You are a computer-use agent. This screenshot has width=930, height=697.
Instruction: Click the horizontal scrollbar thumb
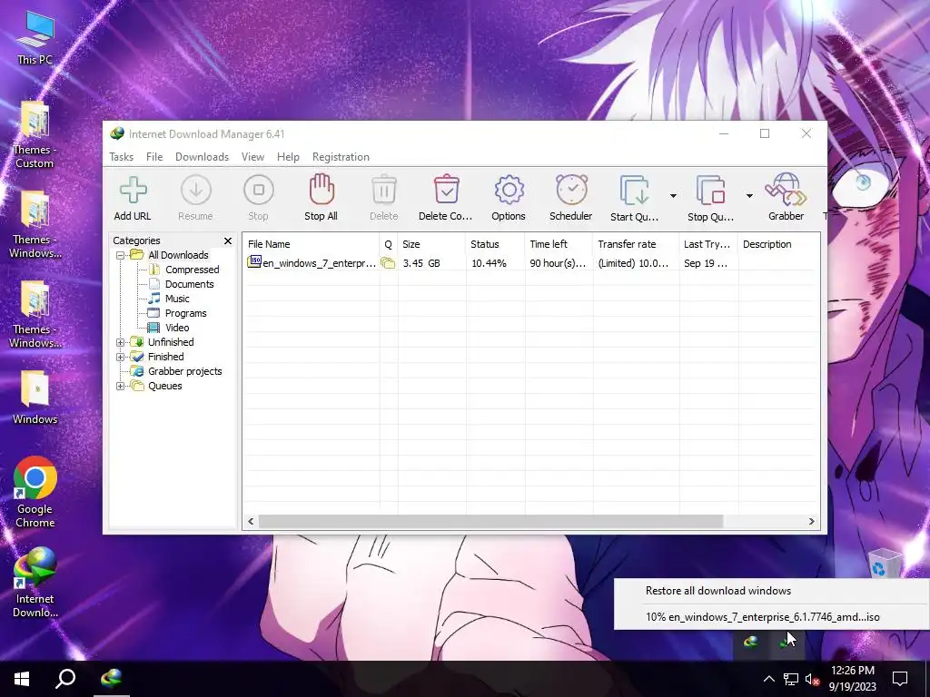[x=491, y=522]
